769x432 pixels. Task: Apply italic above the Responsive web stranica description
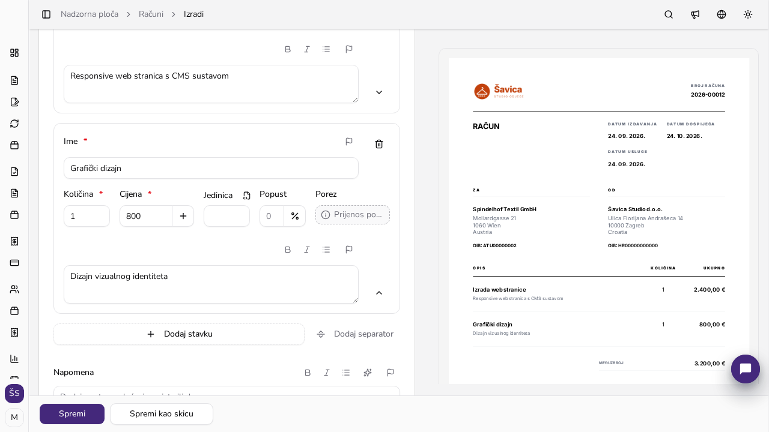coord(307,49)
